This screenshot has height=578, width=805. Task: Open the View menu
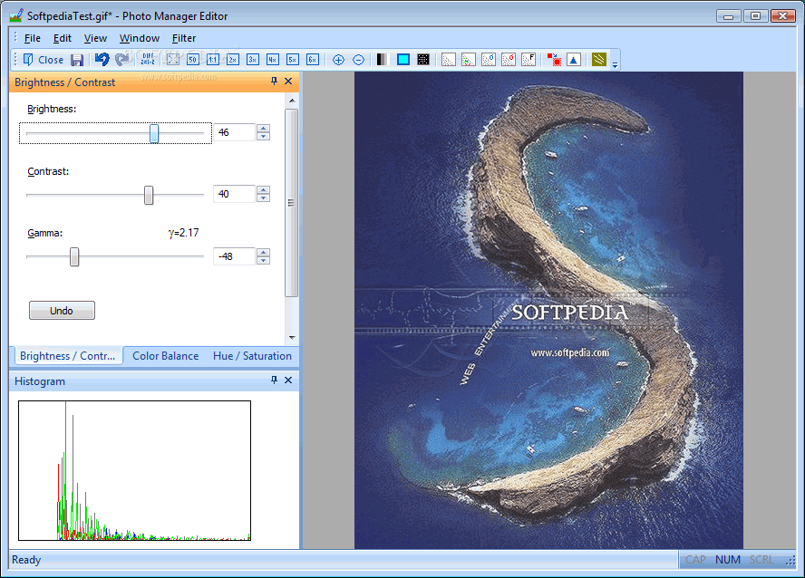point(95,38)
